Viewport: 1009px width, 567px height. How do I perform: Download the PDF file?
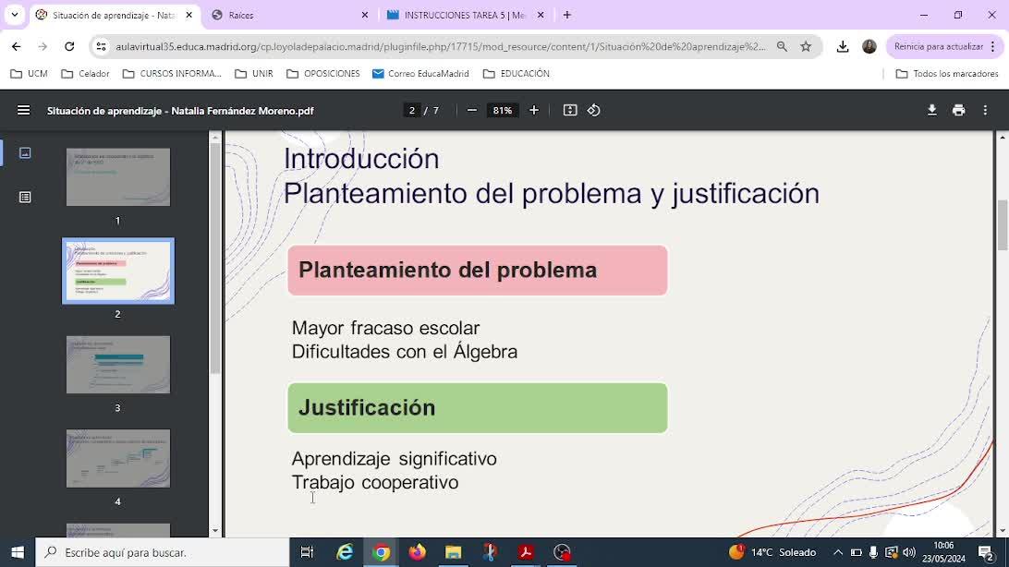point(931,111)
